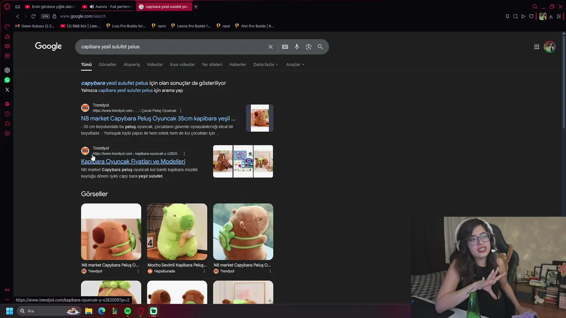Open a new tab with plus button

point(196,7)
